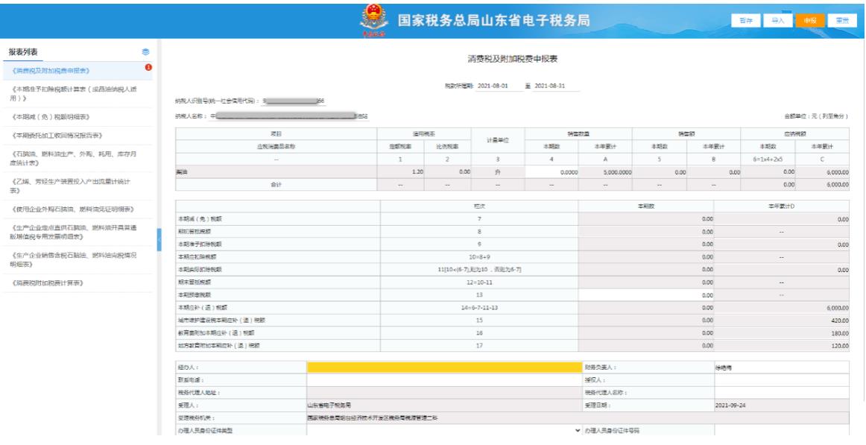866x445 pixels.
Task: Select 《消费税附加税费计算表》 in the list
Action: click(47, 283)
